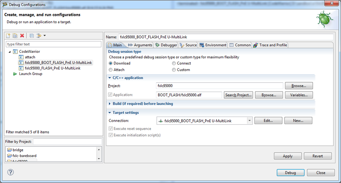Click the Project text field
This screenshot has height=183, width=341.
coord(219,86)
